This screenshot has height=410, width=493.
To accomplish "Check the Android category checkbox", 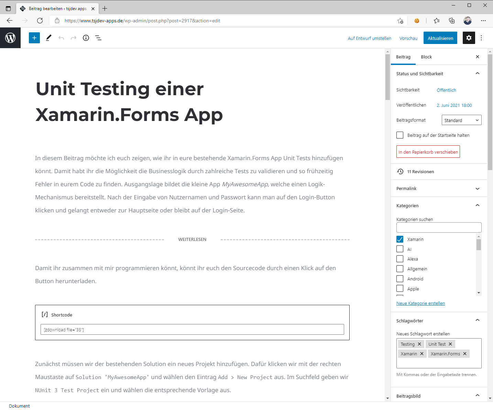I will tap(400, 279).
